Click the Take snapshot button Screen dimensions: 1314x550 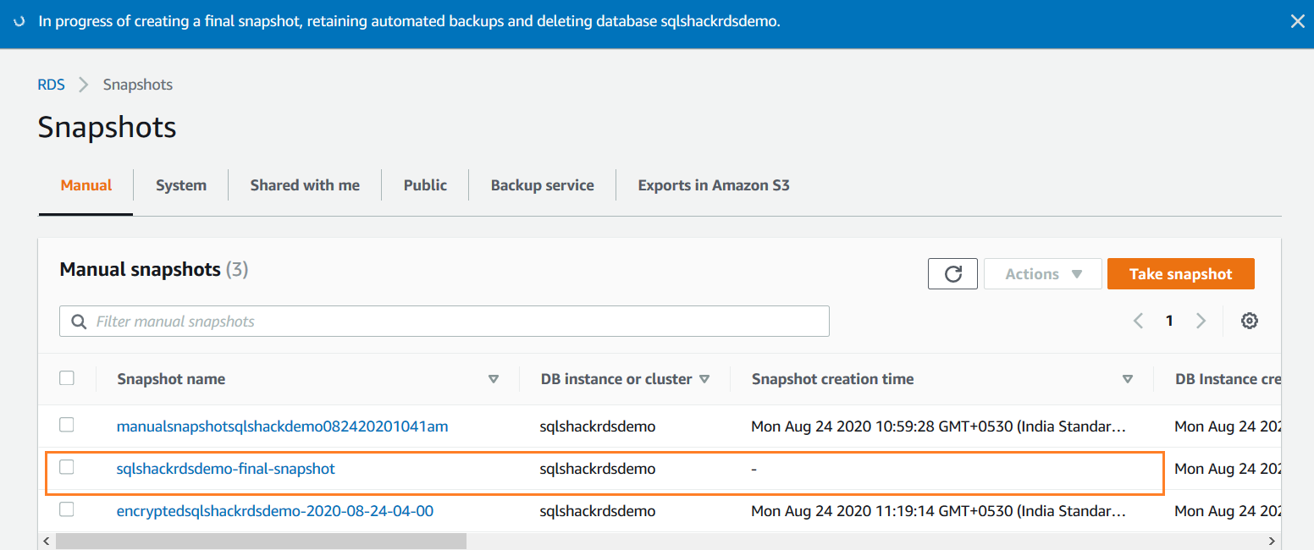tap(1180, 274)
